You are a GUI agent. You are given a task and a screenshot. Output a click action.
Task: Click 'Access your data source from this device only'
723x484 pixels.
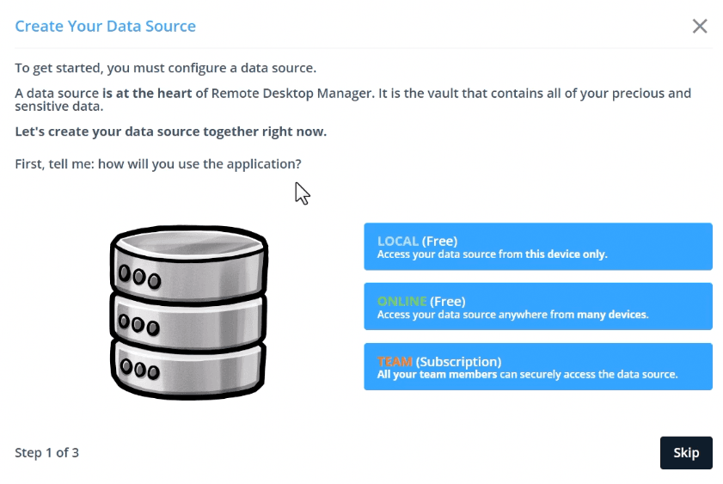click(492, 254)
